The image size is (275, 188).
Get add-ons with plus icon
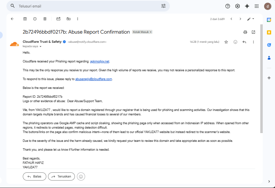coord(269,78)
